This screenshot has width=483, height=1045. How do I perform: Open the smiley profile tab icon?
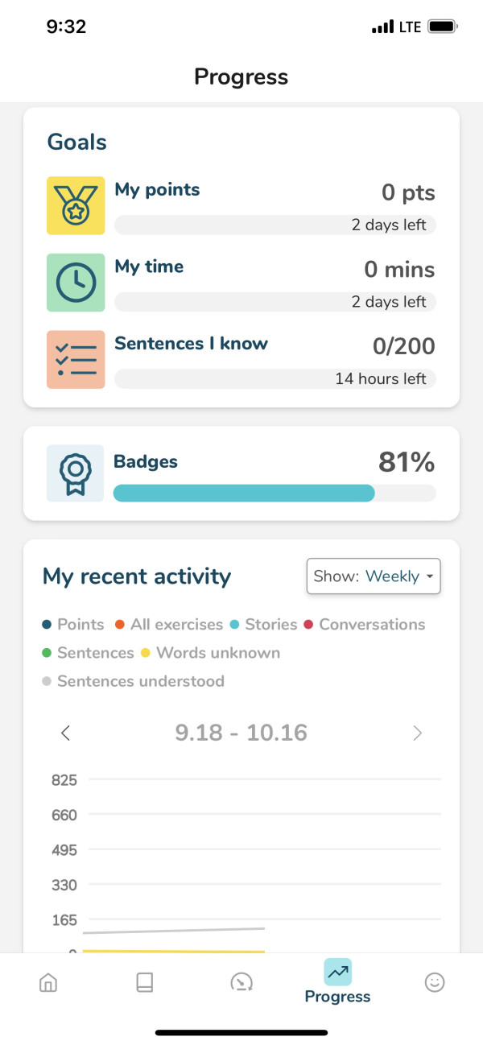(435, 982)
